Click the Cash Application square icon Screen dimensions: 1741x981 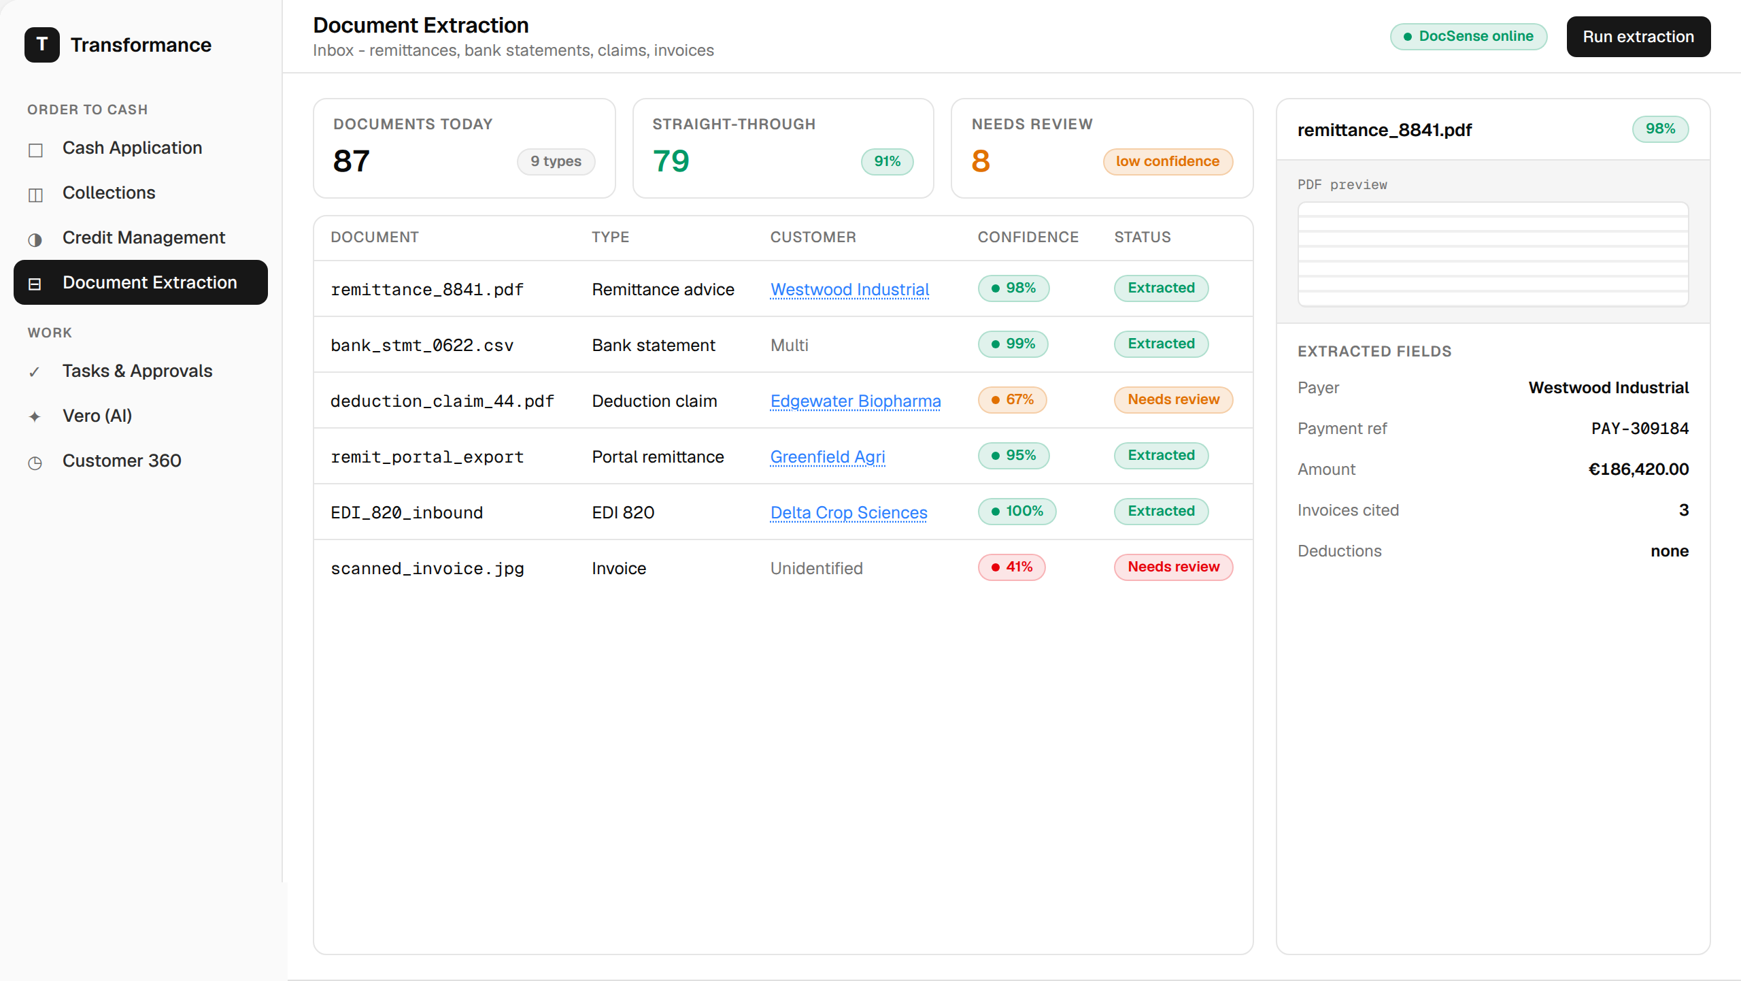point(35,149)
